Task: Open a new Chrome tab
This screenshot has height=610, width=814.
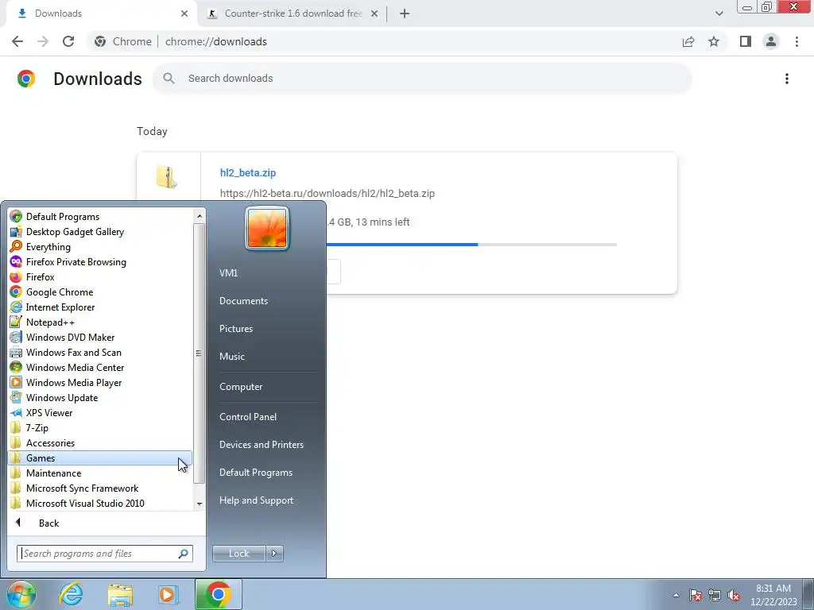Action: click(405, 14)
